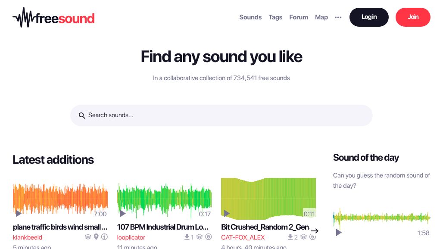The image size is (443, 249).
Task: Play the Sound of the day
Action: coord(338,233)
